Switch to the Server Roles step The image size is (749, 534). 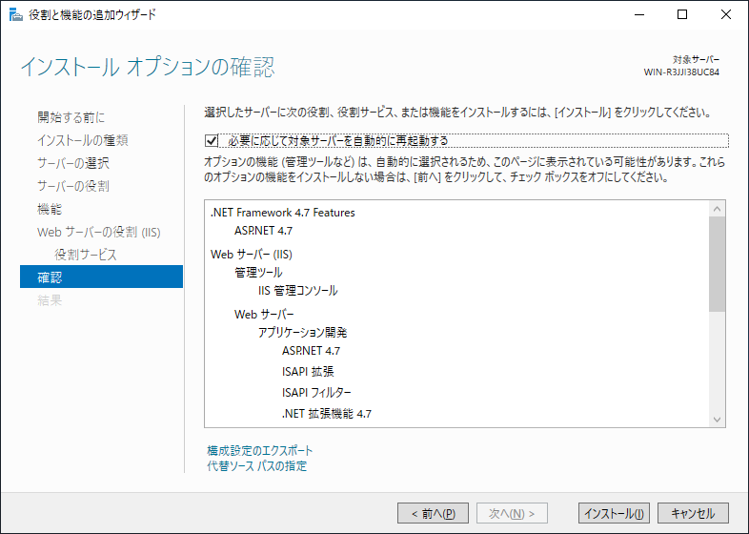73,186
